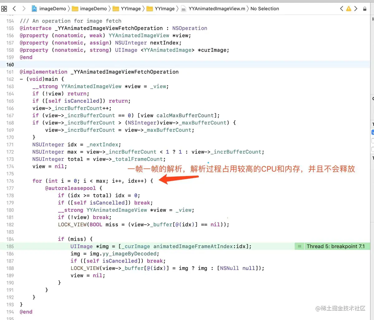Click the (void)main method declaration
This screenshot has width=374, height=320.
(x=42, y=79)
